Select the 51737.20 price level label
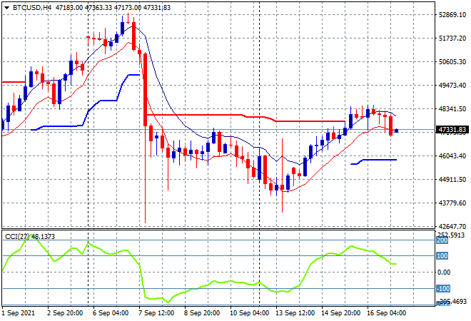The image size is (471, 321). tap(451, 38)
